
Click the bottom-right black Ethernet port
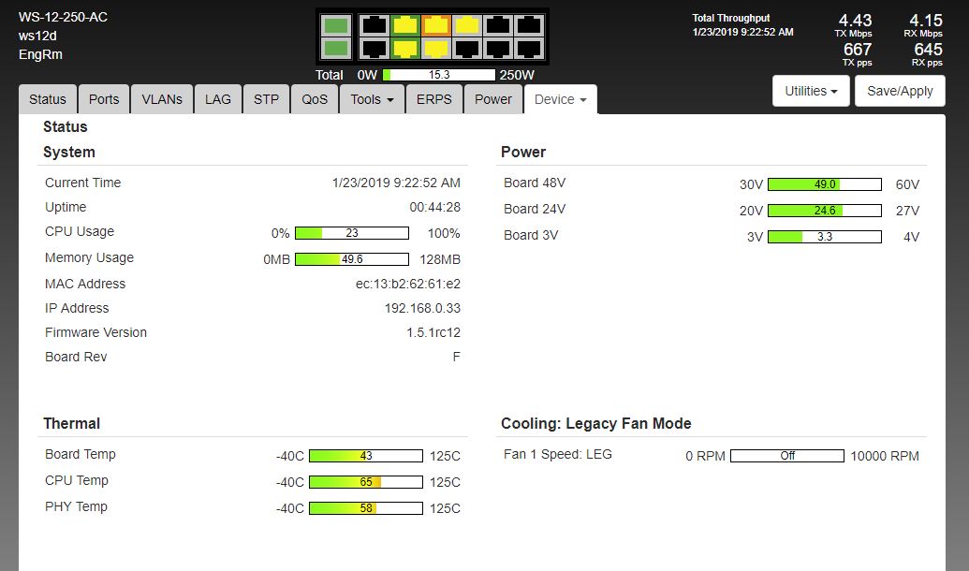[529, 48]
